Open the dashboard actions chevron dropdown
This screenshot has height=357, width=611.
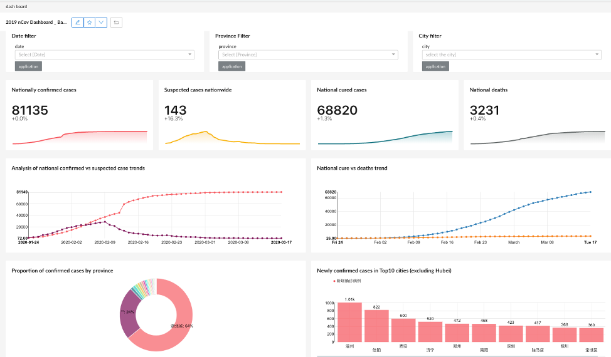[101, 23]
